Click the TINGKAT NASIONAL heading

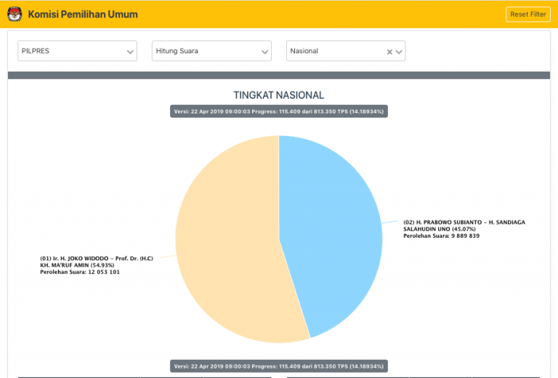click(279, 95)
